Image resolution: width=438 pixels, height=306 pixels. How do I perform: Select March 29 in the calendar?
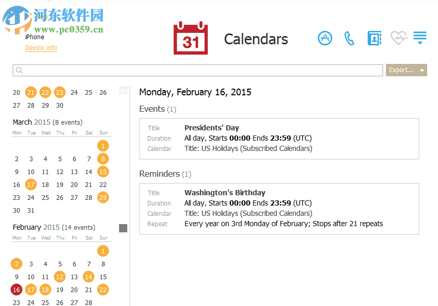(x=103, y=197)
